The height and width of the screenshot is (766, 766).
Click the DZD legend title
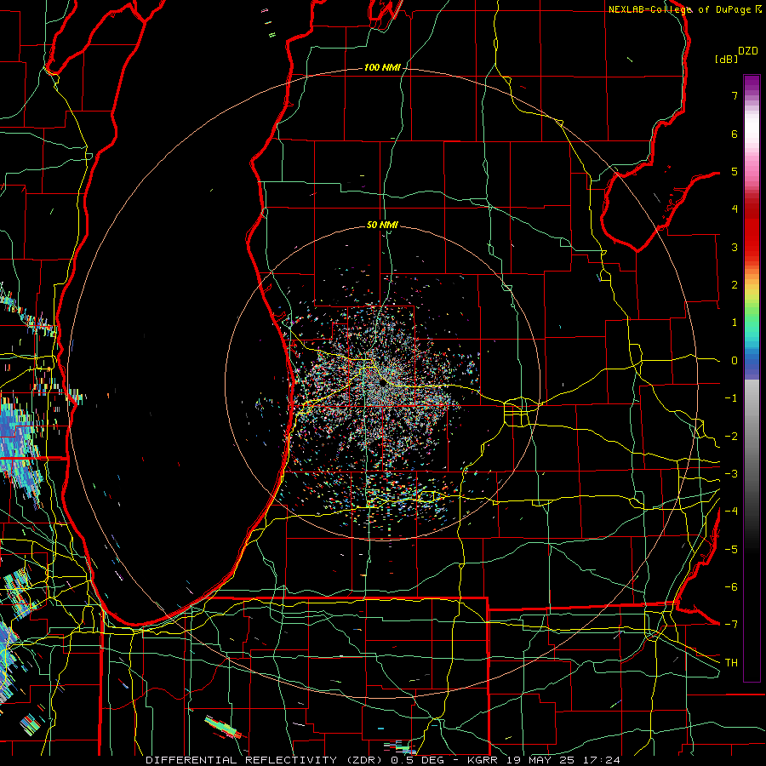747,51
